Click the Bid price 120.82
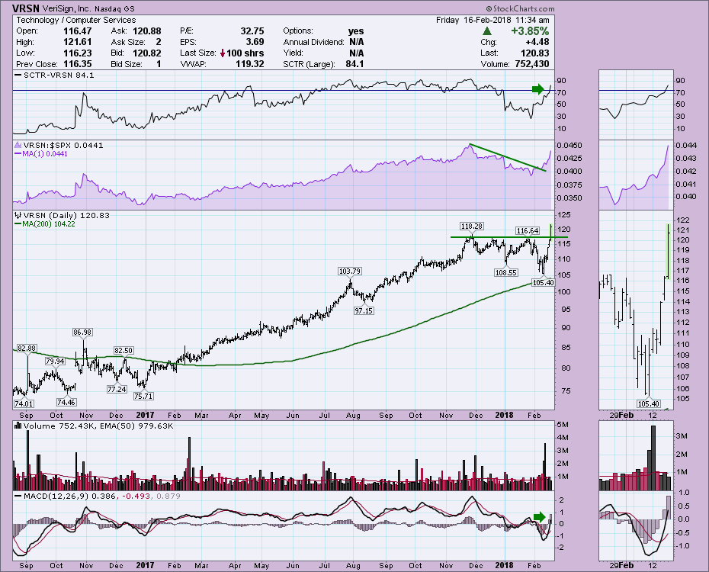 tap(147, 53)
